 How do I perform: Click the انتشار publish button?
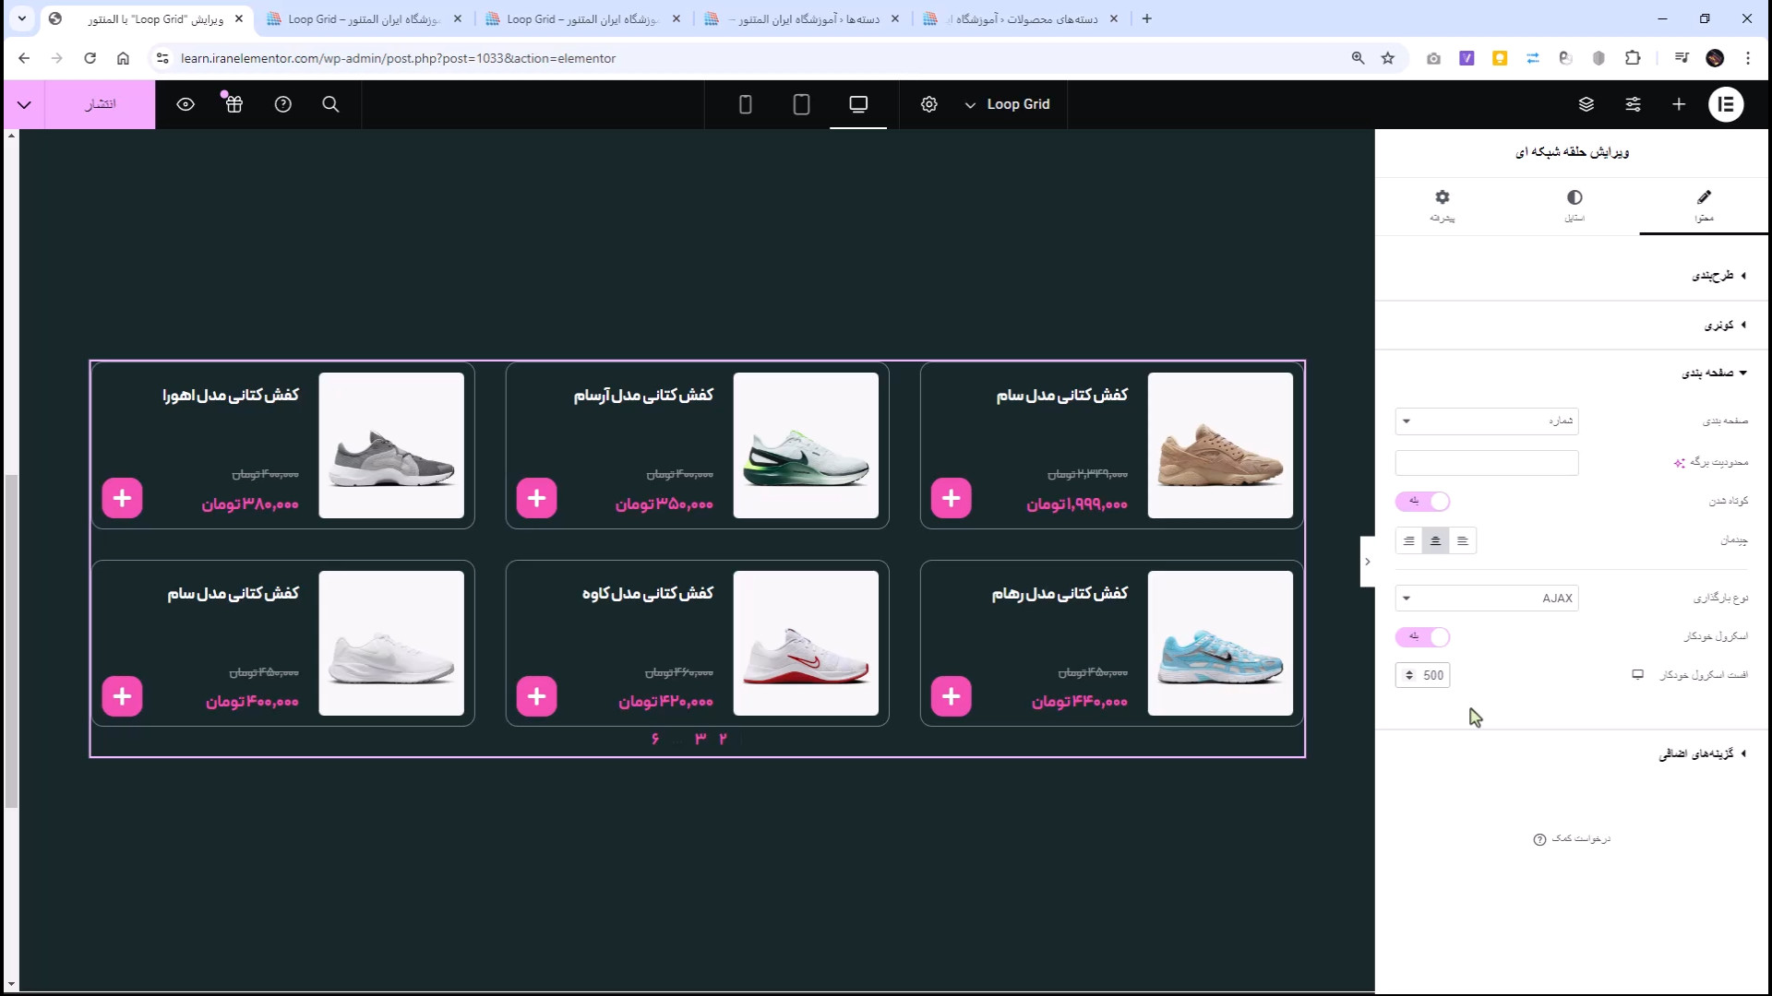tap(100, 104)
